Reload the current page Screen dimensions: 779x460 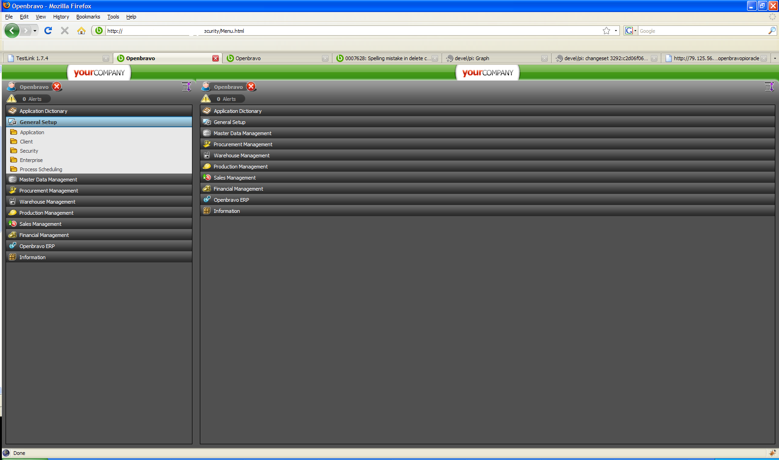click(x=48, y=31)
